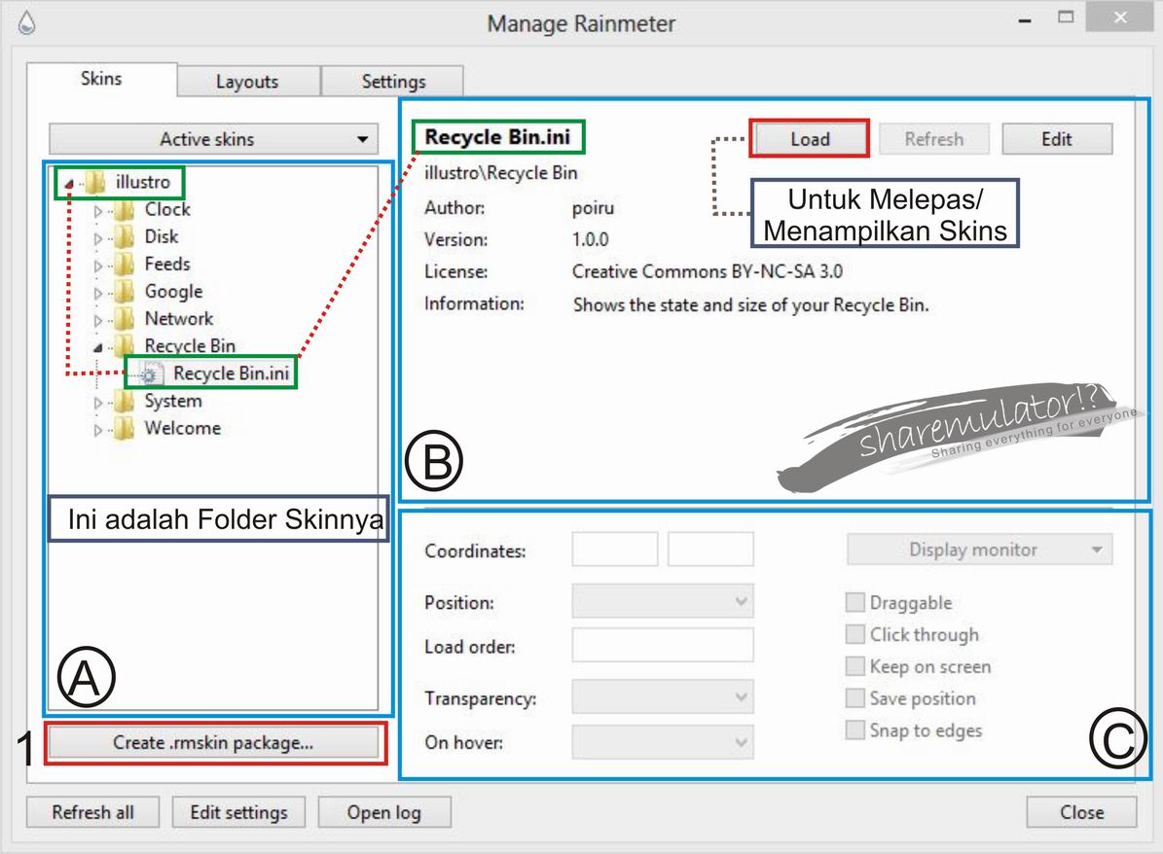
Task: Expand the System skin folder
Action: click(x=96, y=401)
